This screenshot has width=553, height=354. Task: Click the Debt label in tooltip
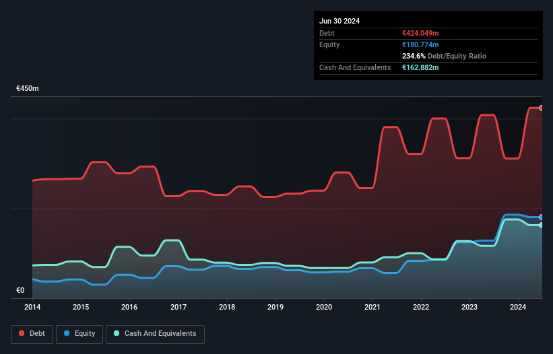[x=327, y=33]
